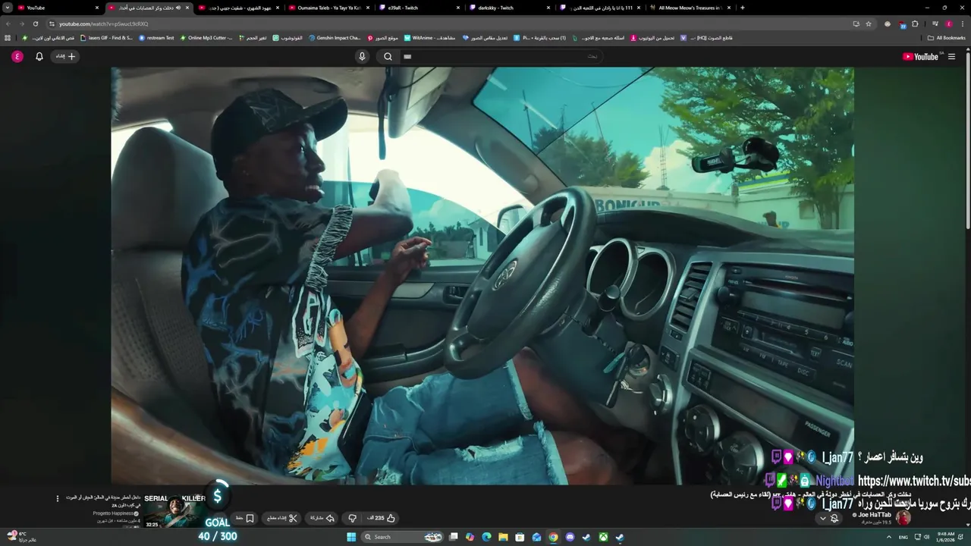Image resolution: width=971 pixels, height=546 pixels.
Task: Like the video with 235K likes
Action: tap(382, 518)
